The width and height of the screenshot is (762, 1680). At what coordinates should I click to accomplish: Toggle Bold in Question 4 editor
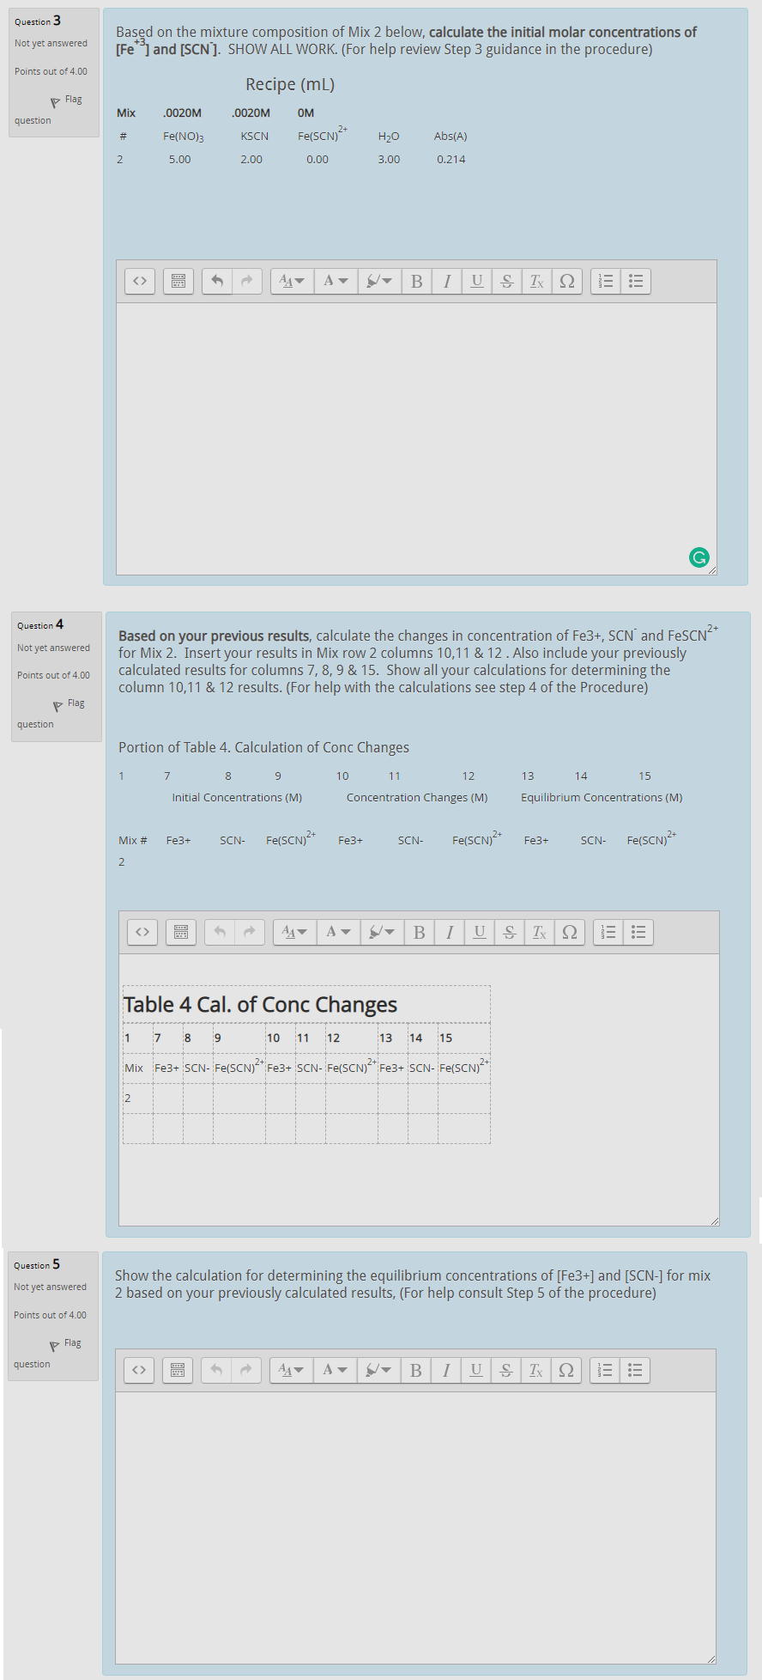[420, 932]
